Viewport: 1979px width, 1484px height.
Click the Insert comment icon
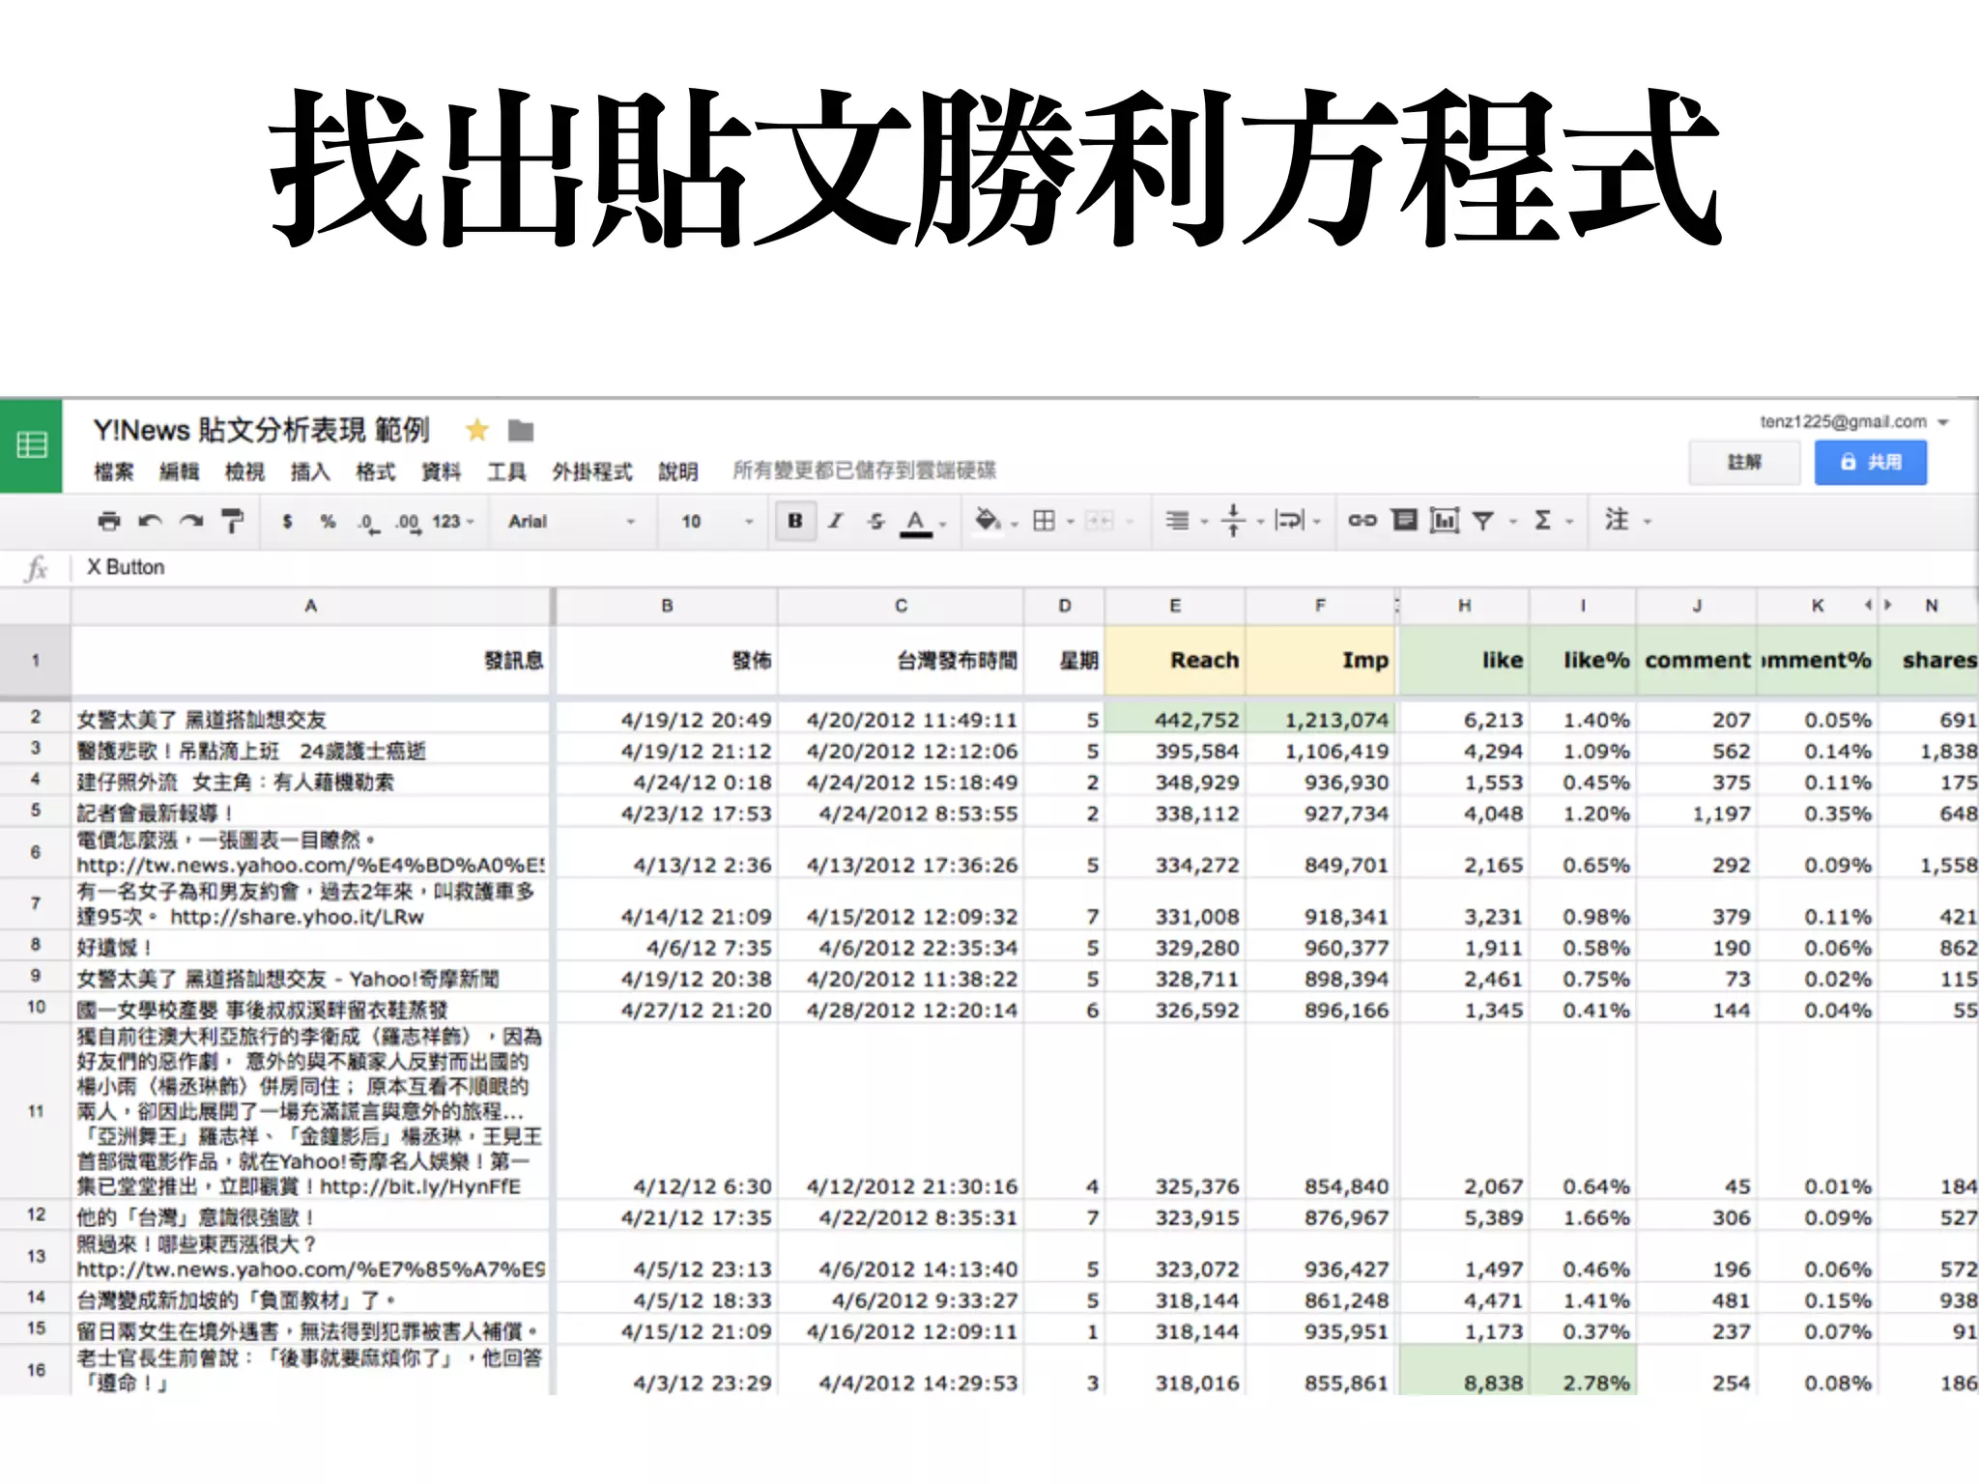coord(1404,521)
